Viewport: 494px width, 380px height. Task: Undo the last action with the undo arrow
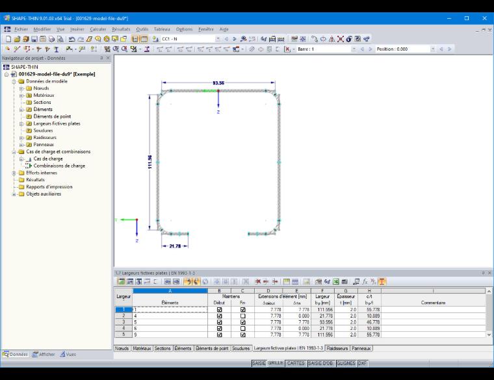72,39
